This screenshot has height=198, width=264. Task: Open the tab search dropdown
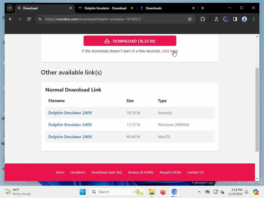coord(10,8)
